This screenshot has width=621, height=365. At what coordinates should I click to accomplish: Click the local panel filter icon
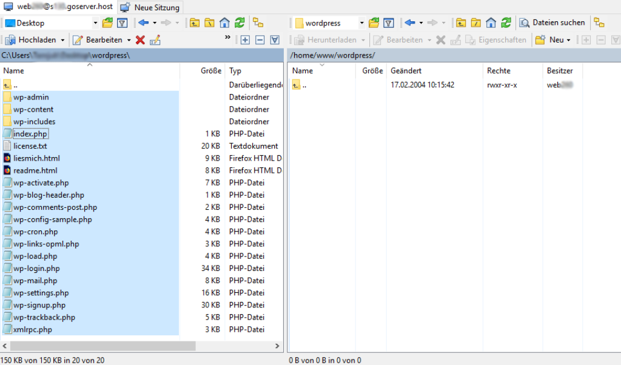[122, 23]
